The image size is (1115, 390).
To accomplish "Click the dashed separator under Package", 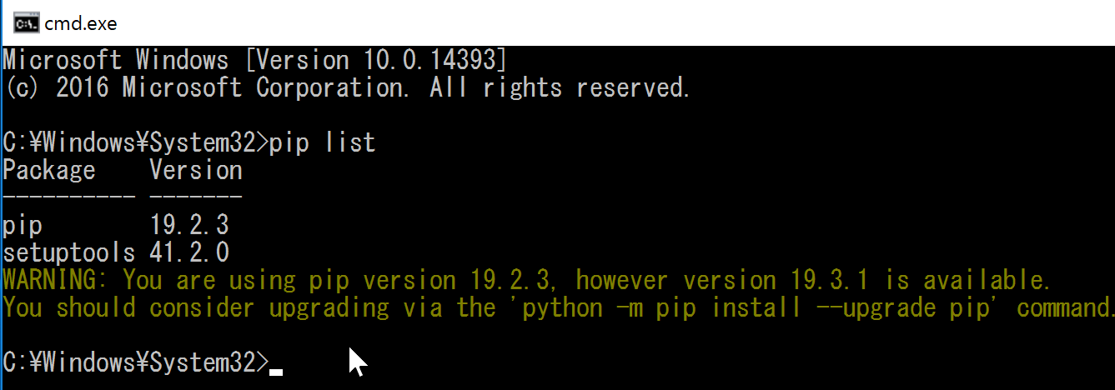I will [x=69, y=197].
